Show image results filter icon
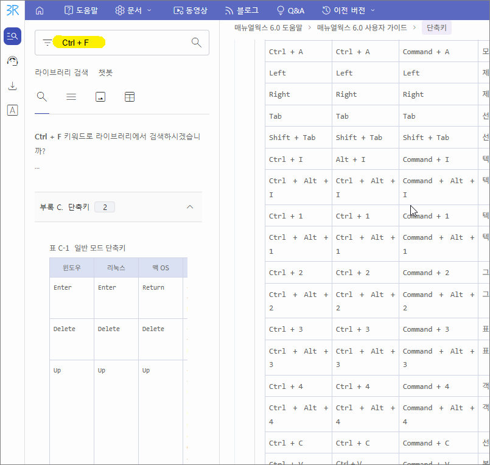 pyautogui.click(x=100, y=97)
